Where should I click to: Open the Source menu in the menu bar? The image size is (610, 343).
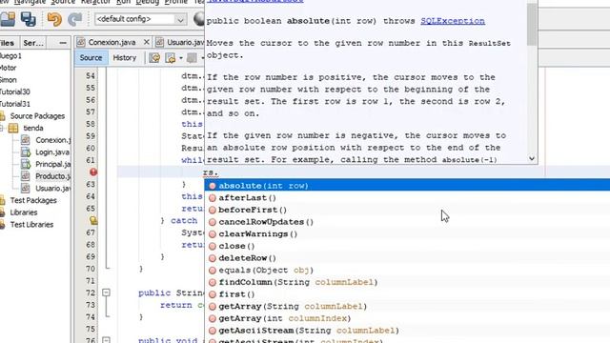tap(63, 2)
